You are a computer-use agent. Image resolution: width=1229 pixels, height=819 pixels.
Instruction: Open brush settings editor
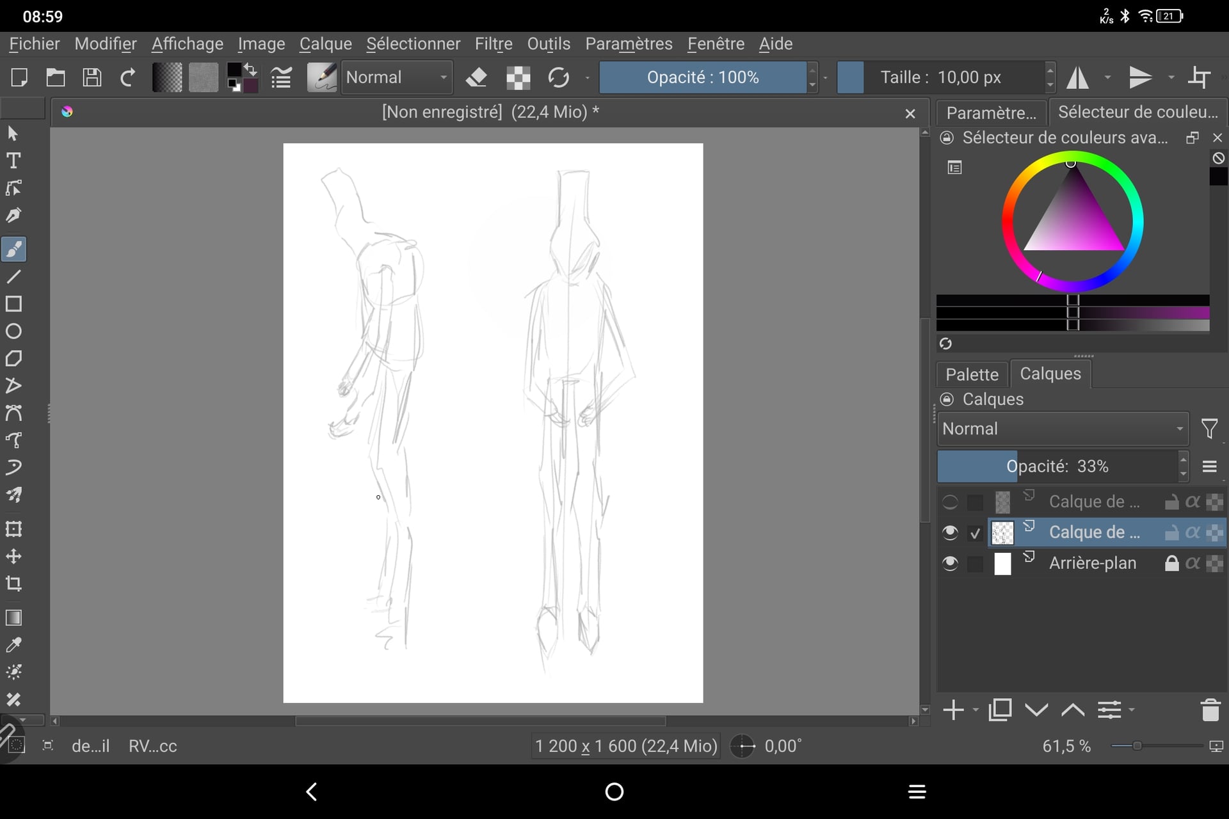click(x=281, y=77)
